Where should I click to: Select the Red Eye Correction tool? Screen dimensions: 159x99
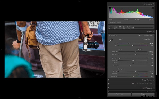click(120, 27)
